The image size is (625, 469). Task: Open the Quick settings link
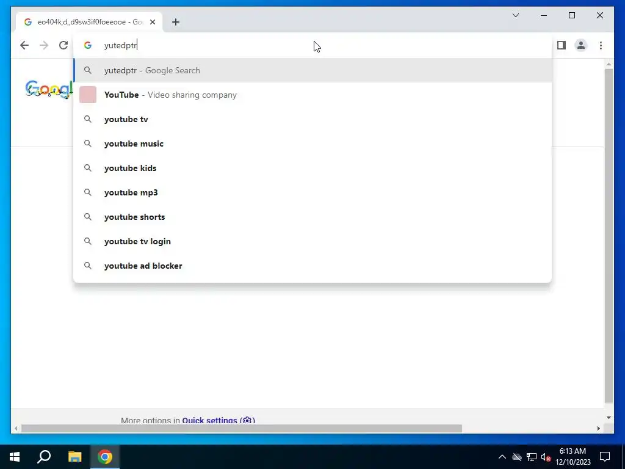[x=219, y=420]
